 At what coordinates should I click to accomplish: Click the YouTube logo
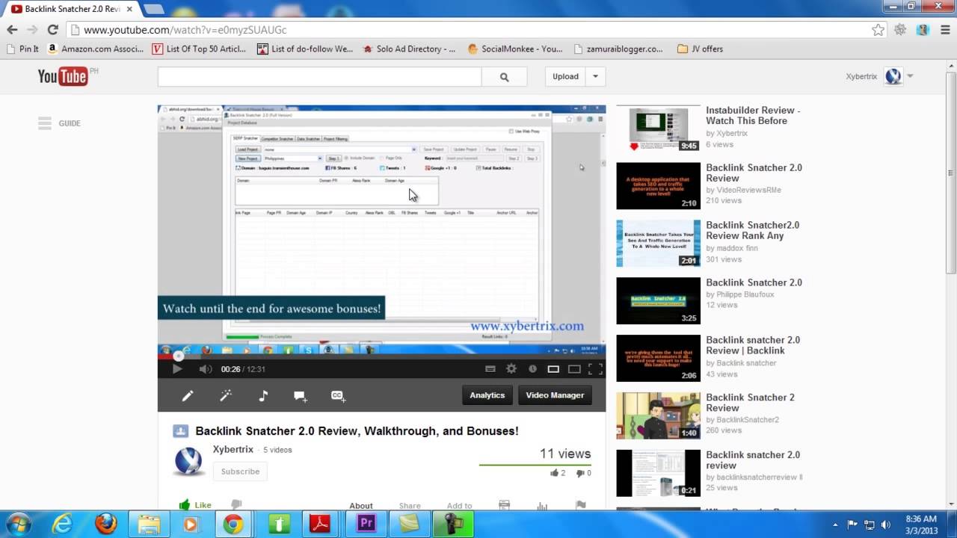(63, 76)
